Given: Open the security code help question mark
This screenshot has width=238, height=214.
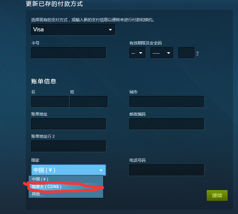Looking at the screenshot, I should [197, 53].
